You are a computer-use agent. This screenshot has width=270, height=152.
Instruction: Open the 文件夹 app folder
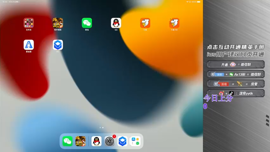coord(29,23)
